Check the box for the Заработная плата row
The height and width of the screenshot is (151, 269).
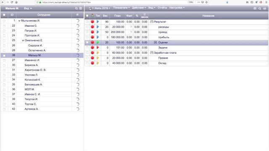pos(87,52)
